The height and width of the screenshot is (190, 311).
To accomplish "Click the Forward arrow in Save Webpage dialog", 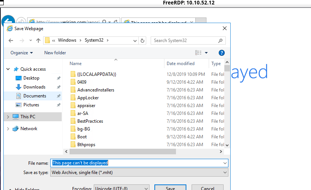I will click(22, 41).
